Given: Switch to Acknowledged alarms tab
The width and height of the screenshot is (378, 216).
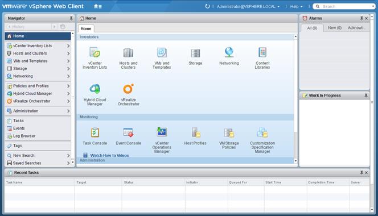Looking at the screenshot, I should (x=356, y=28).
